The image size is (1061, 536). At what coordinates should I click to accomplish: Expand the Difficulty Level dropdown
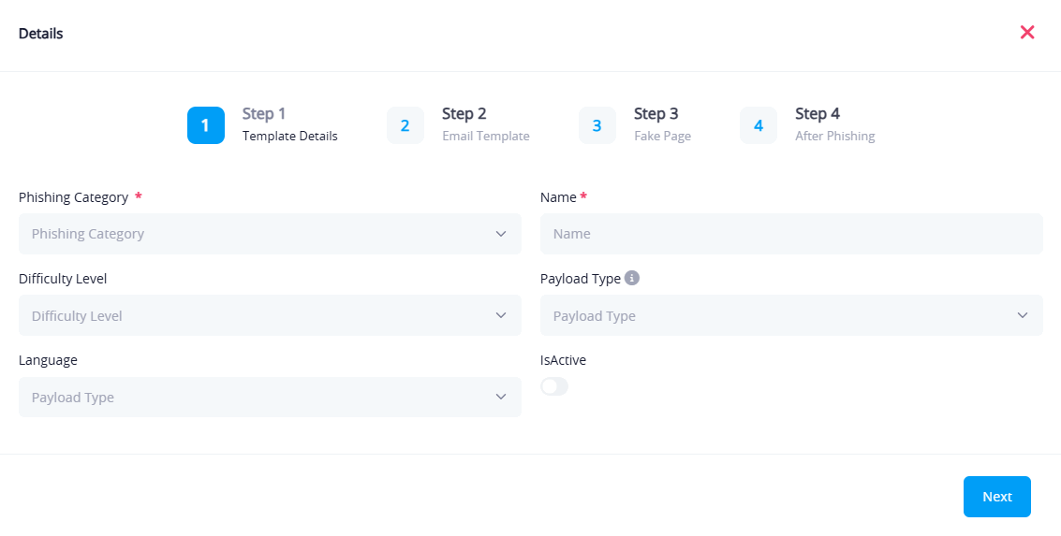pos(270,315)
